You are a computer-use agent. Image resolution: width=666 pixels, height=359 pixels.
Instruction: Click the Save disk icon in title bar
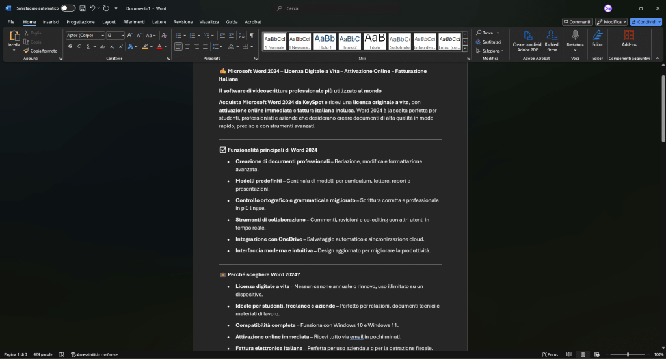click(x=83, y=8)
